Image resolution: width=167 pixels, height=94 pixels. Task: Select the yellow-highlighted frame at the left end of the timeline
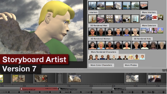[x=1, y=78]
